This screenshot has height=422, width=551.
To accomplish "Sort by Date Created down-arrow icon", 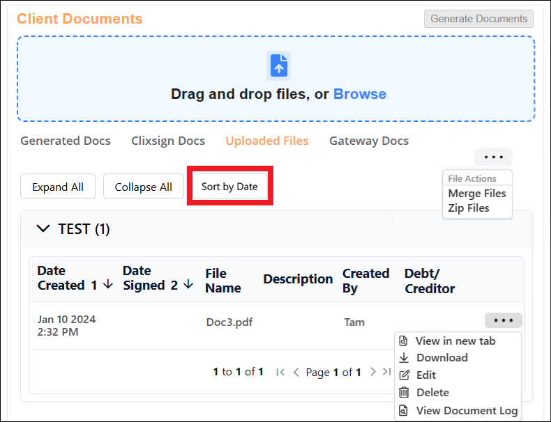I will click(x=108, y=284).
